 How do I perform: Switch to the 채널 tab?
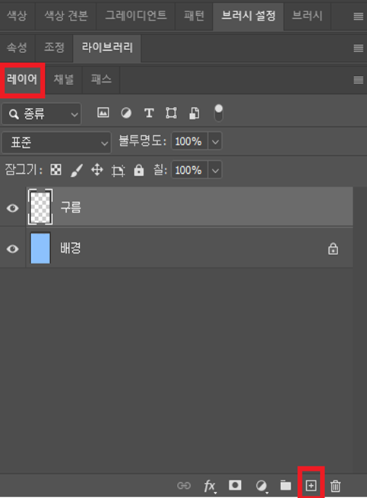click(x=64, y=79)
